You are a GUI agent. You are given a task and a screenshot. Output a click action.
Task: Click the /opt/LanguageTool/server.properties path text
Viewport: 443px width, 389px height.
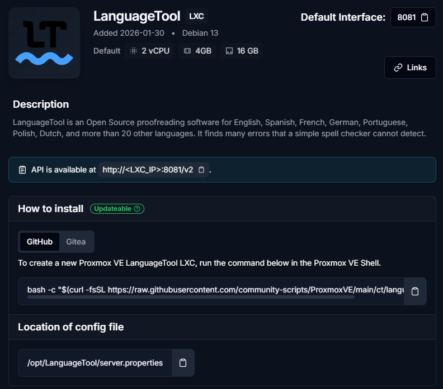95,363
